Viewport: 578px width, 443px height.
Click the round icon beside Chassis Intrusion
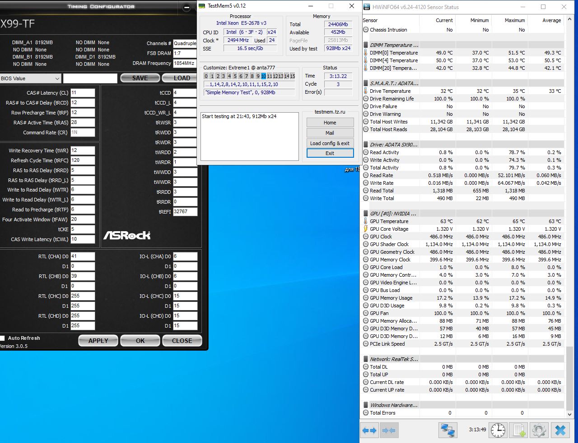click(x=366, y=30)
